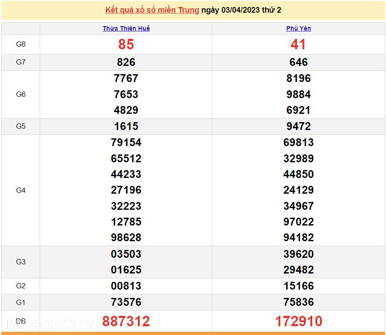Image resolution: width=386 pixels, height=335 pixels.
Task: Click the G7 result 646 for Phú Yên
Action: coord(298,62)
